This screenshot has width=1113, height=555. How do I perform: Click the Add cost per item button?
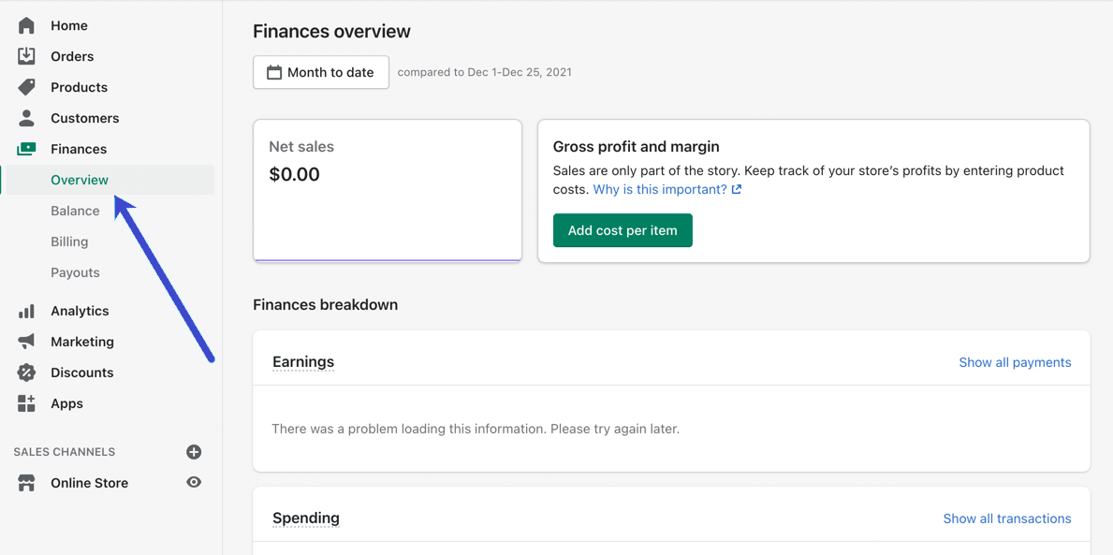622,229
